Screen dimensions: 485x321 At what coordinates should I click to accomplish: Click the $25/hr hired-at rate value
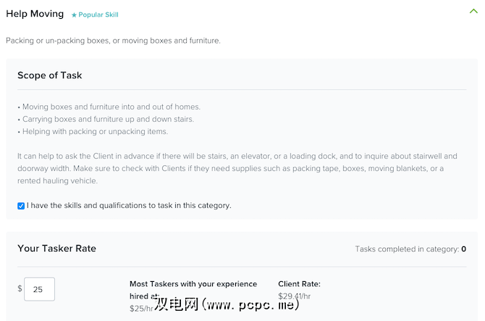coord(140,309)
